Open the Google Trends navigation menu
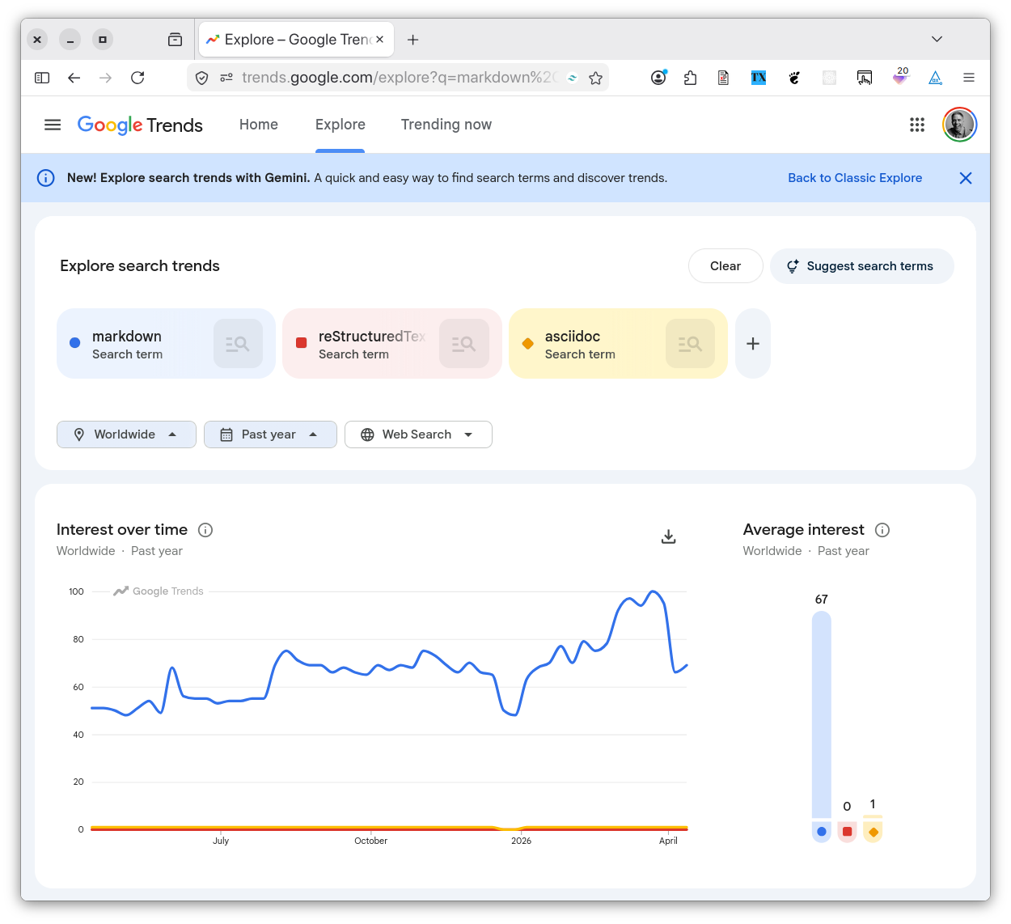This screenshot has width=1011, height=924. (x=53, y=125)
